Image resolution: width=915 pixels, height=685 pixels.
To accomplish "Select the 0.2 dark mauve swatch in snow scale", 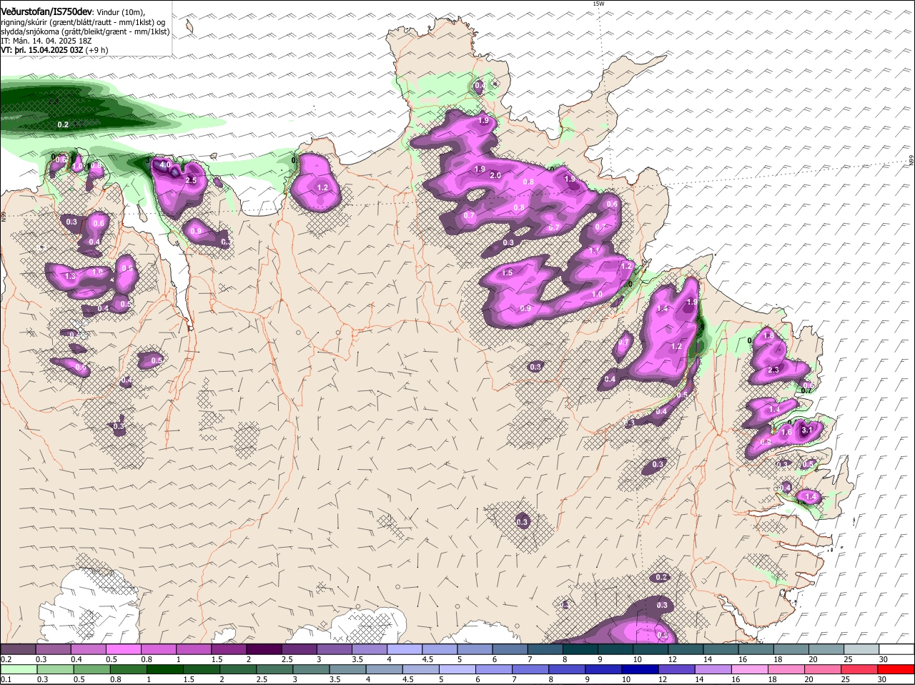I will tap(18, 649).
